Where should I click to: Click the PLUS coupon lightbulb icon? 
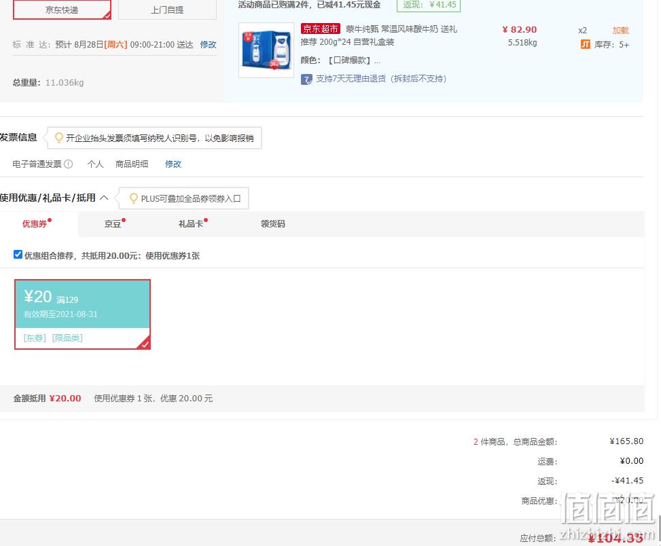tap(134, 198)
